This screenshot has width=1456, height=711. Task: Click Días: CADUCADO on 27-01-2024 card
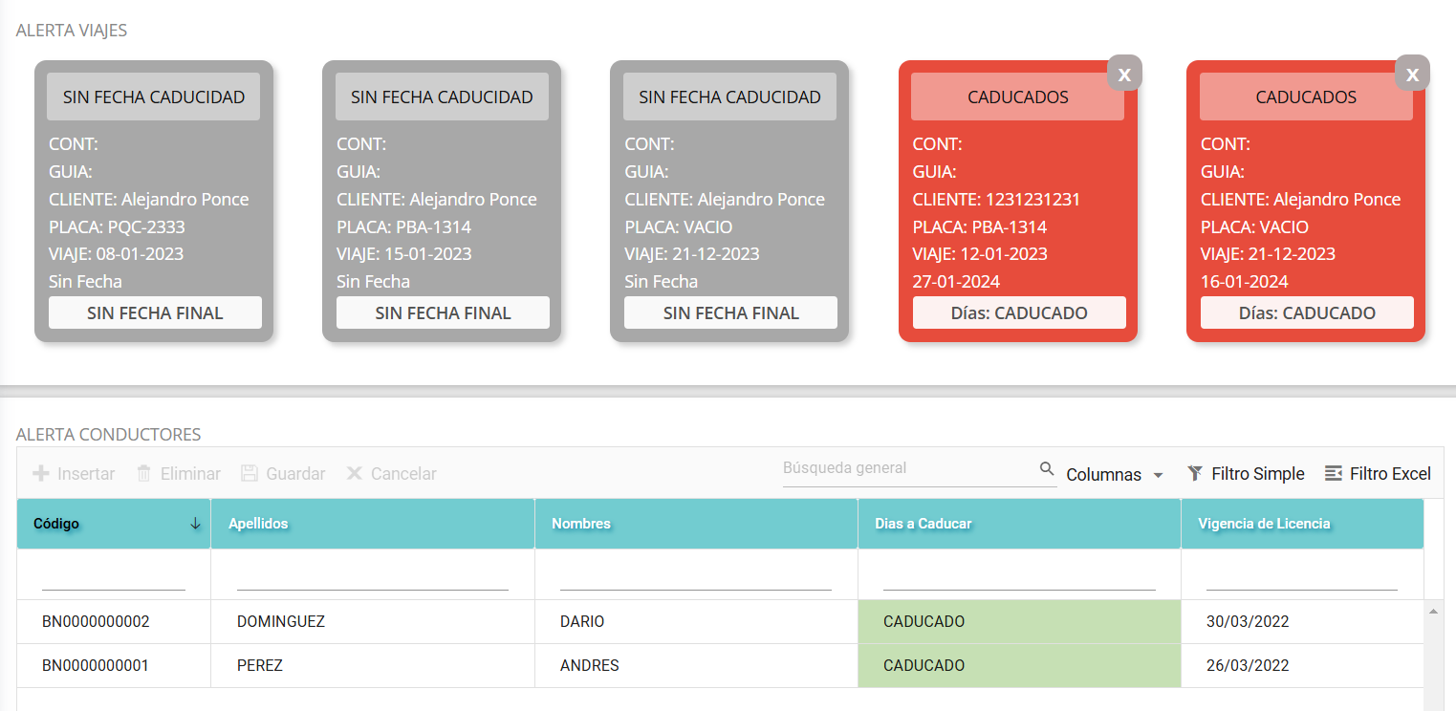pyautogui.click(x=1019, y=313)
